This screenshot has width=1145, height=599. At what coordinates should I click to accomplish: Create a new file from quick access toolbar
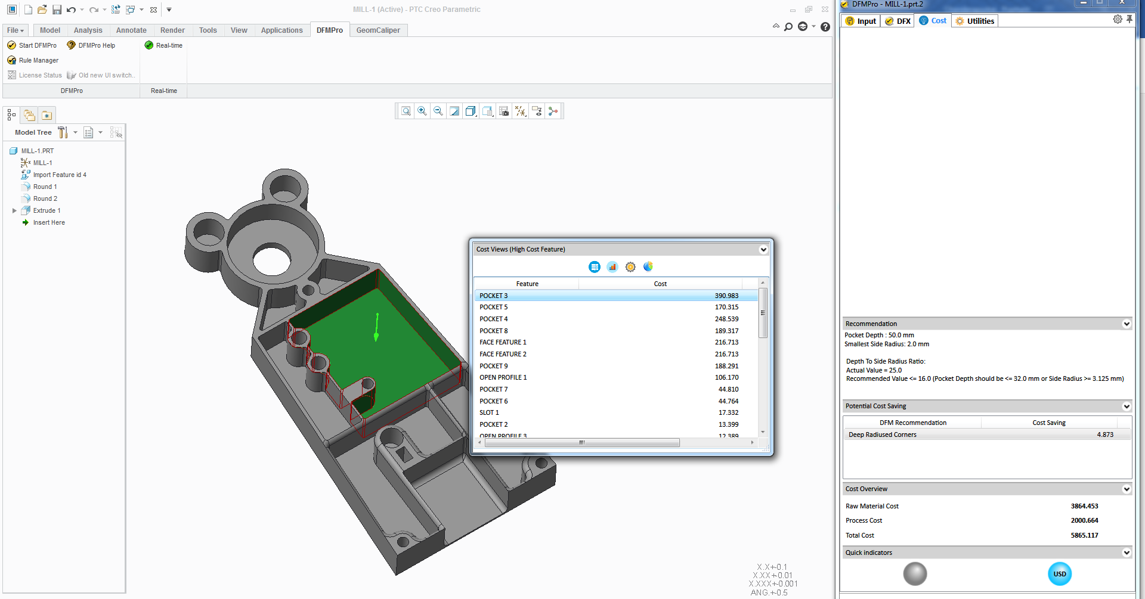(28, 10)
